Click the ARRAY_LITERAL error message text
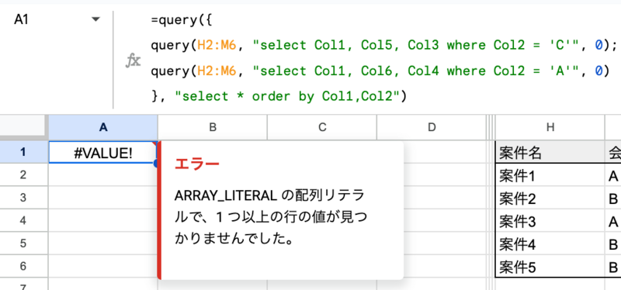 [270, 217]
